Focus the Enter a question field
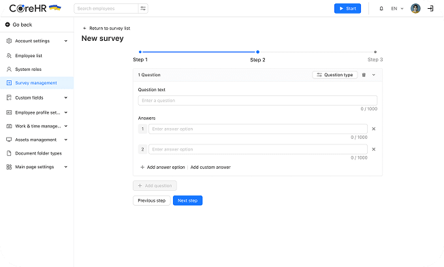444x267 pixels. (x=257, y=101)
